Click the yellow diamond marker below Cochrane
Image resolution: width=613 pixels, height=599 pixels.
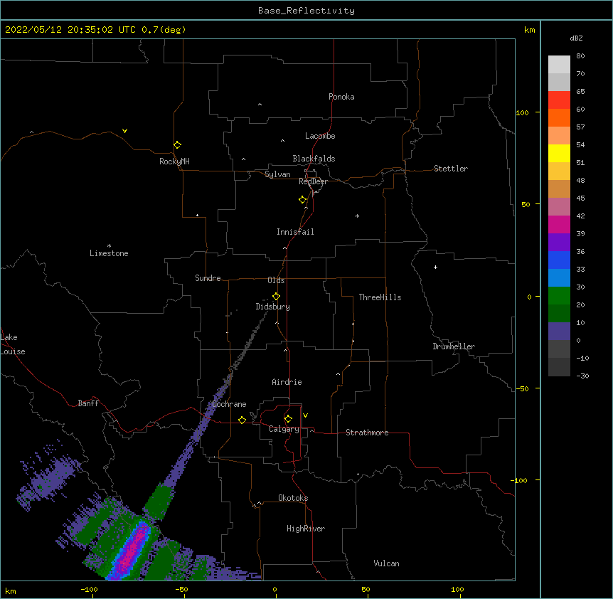[242, 420]
